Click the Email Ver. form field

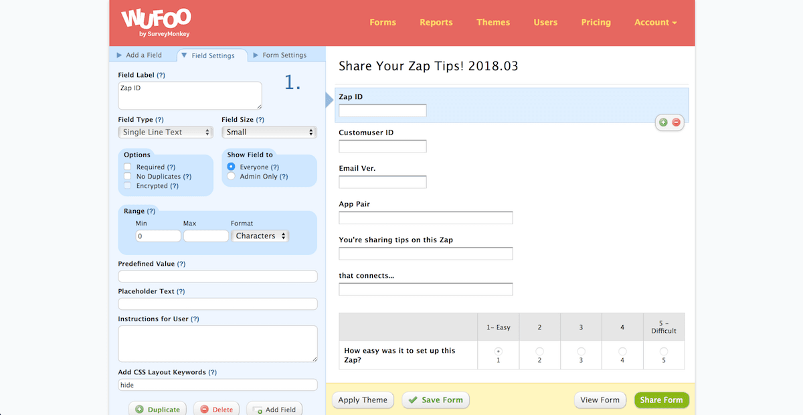(383, 182)
